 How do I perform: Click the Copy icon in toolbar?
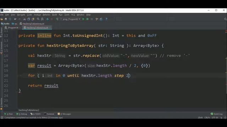[29, 19]
